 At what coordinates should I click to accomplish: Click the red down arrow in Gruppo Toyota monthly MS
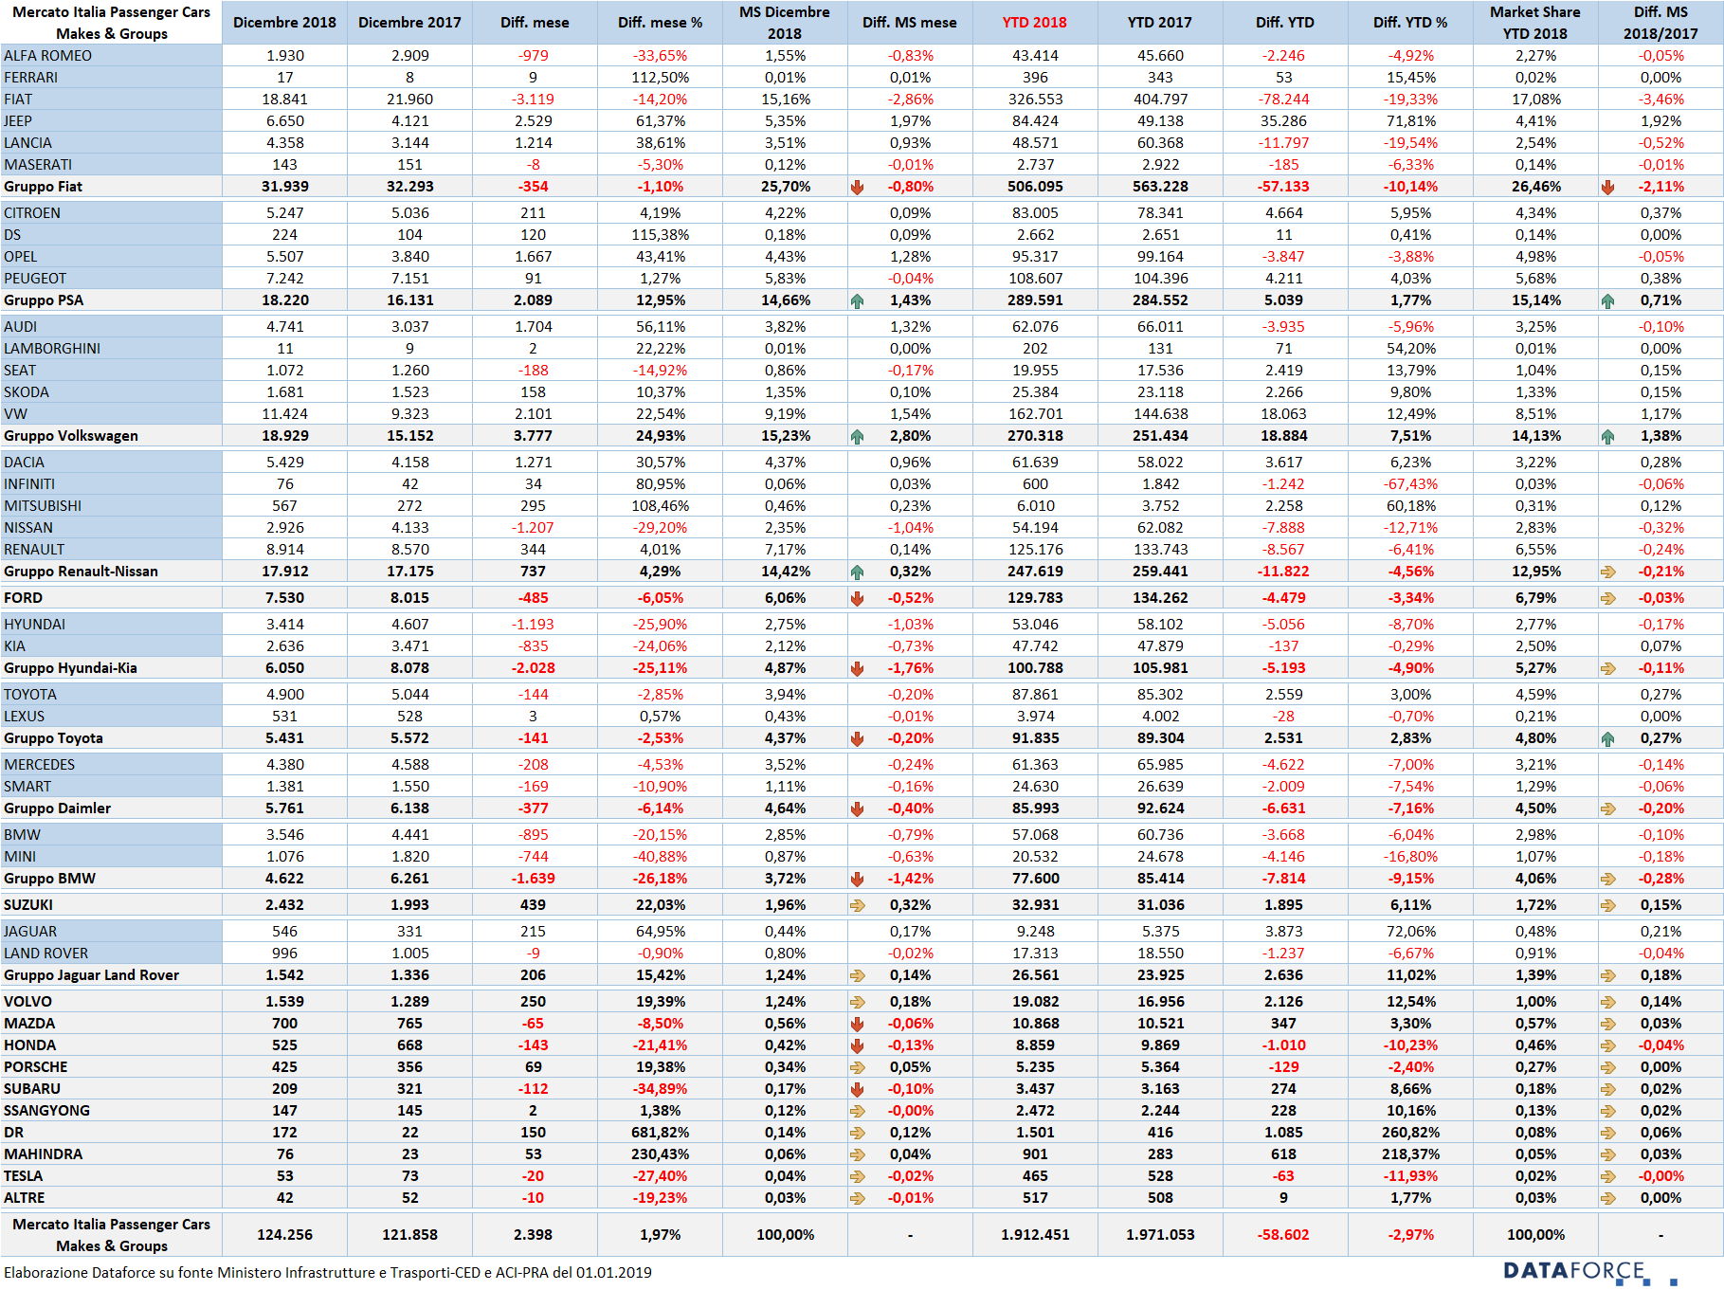tap(857, 738)
